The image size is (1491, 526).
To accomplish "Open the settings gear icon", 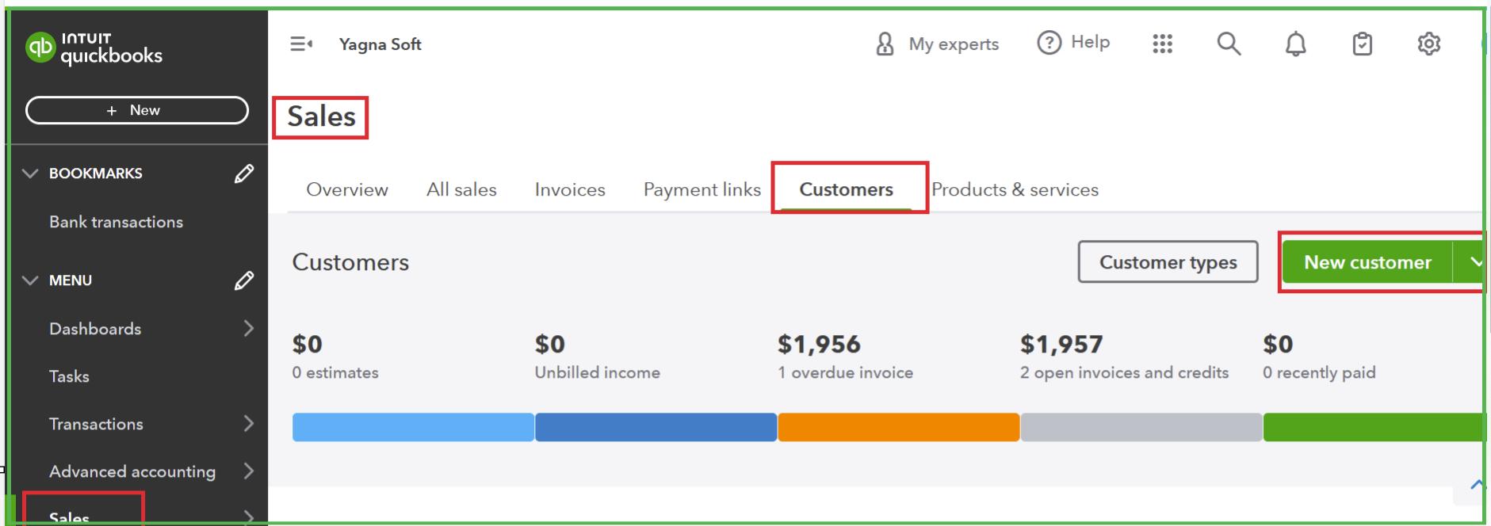I will pos(1428,44).
